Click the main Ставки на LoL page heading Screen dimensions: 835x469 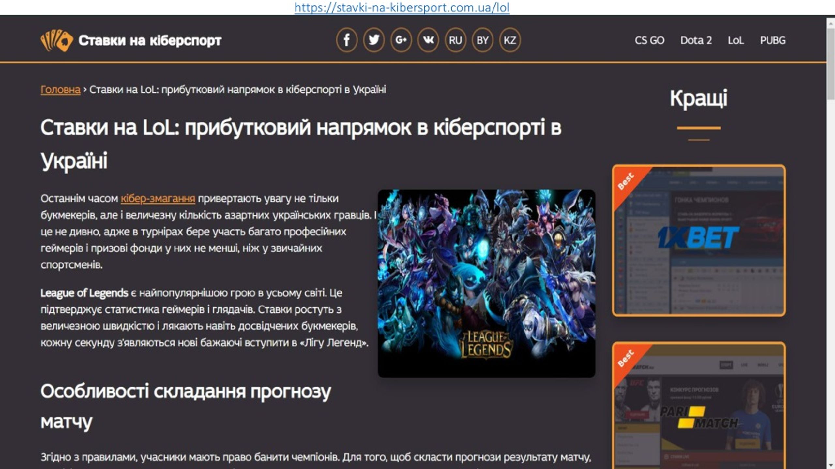tap(301, 144)
